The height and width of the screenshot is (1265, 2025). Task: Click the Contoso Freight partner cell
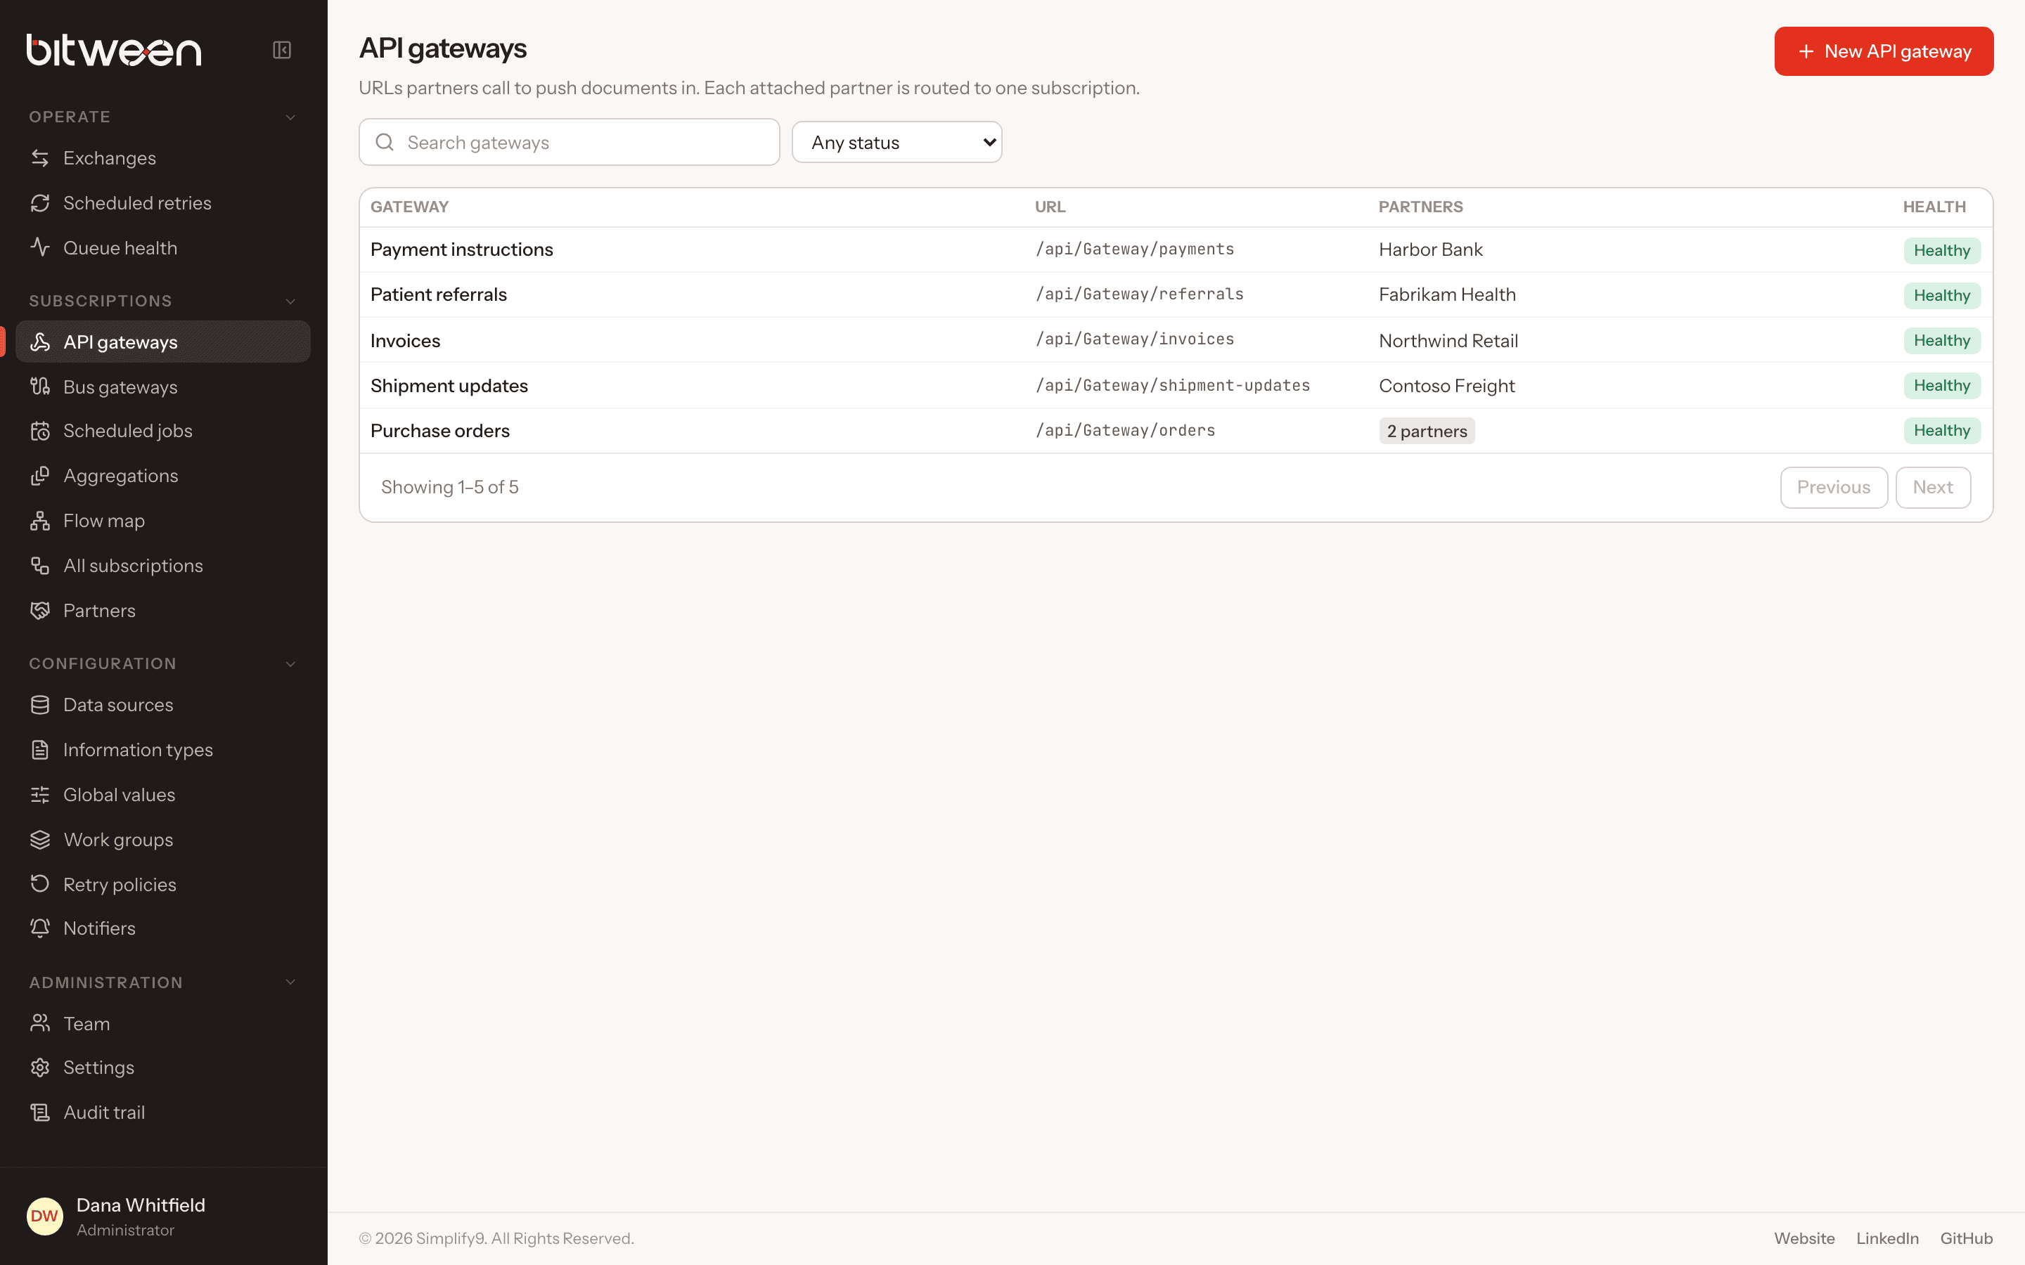[x=1447, y=386]
